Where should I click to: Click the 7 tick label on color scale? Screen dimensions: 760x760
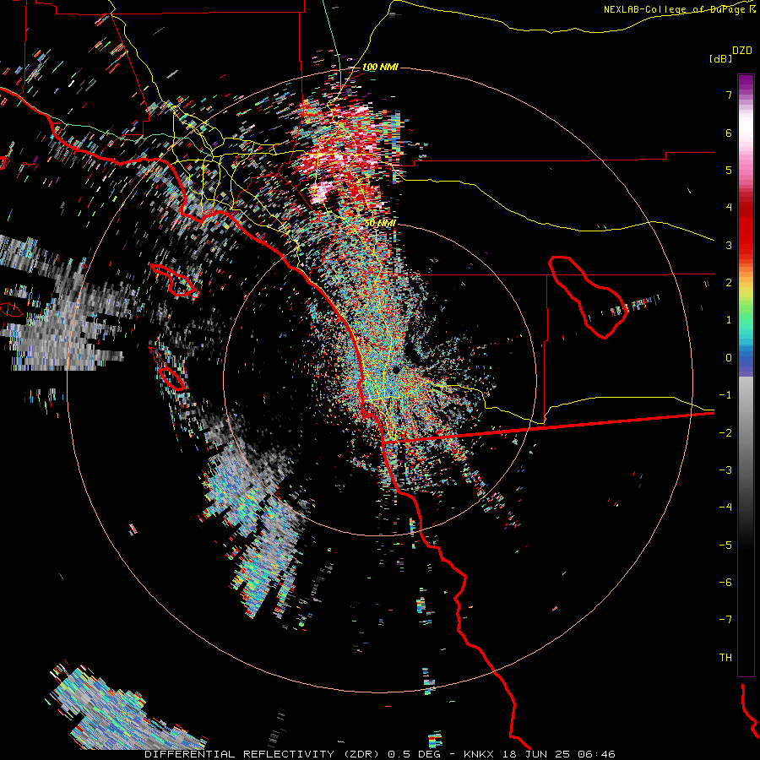729,95
